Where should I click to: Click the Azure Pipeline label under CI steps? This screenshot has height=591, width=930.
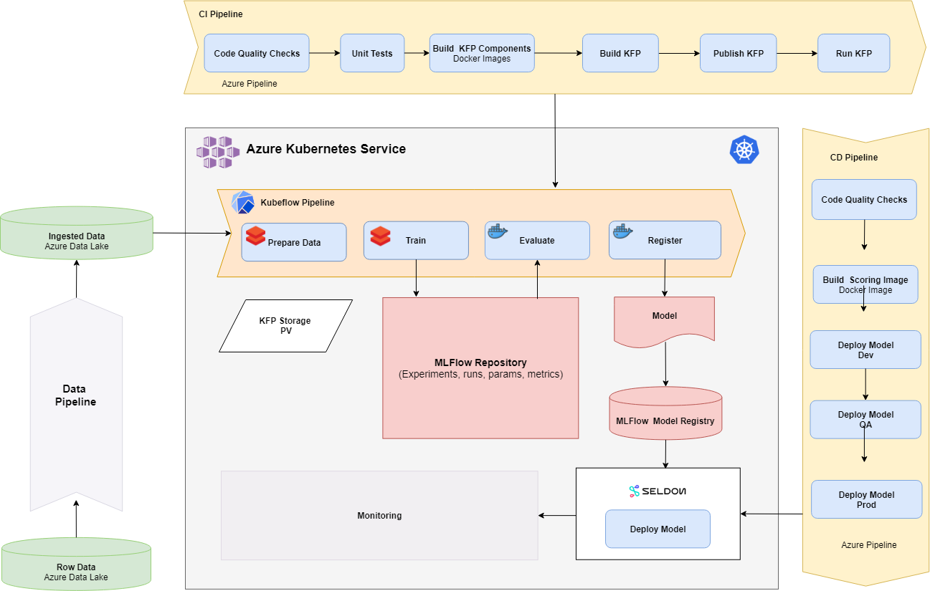[x=250, y=84]
